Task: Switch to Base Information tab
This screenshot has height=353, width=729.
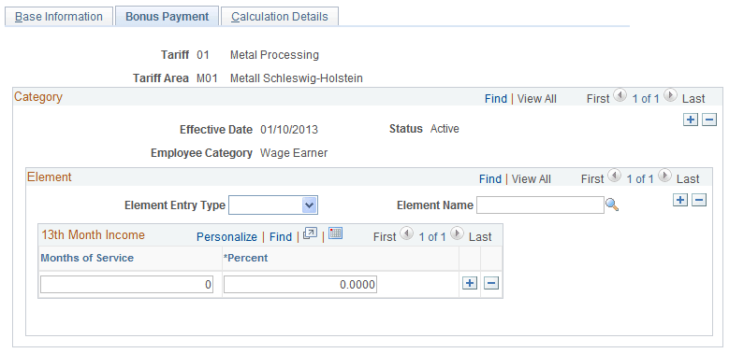Action: [x=59, y=17]
